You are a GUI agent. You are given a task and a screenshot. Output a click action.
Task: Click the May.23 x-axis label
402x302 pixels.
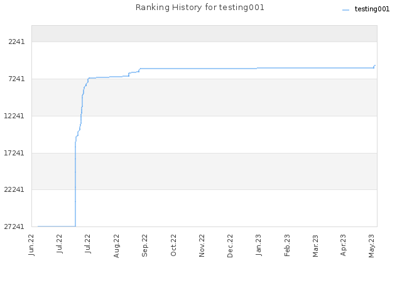pos(371,246)
